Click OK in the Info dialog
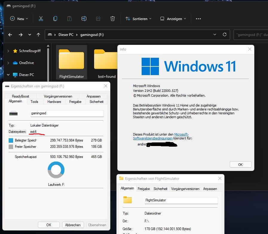 (x=241, y=165)
